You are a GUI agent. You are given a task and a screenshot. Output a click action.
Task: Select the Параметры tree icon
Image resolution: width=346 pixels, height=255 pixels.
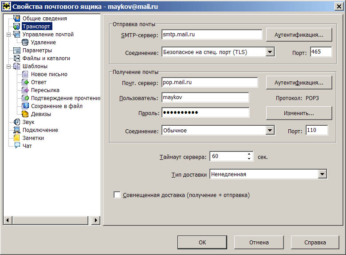(x=17, y=50)
